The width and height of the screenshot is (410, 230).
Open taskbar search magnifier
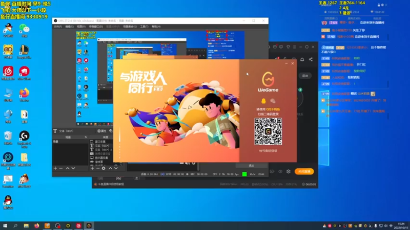15,226
